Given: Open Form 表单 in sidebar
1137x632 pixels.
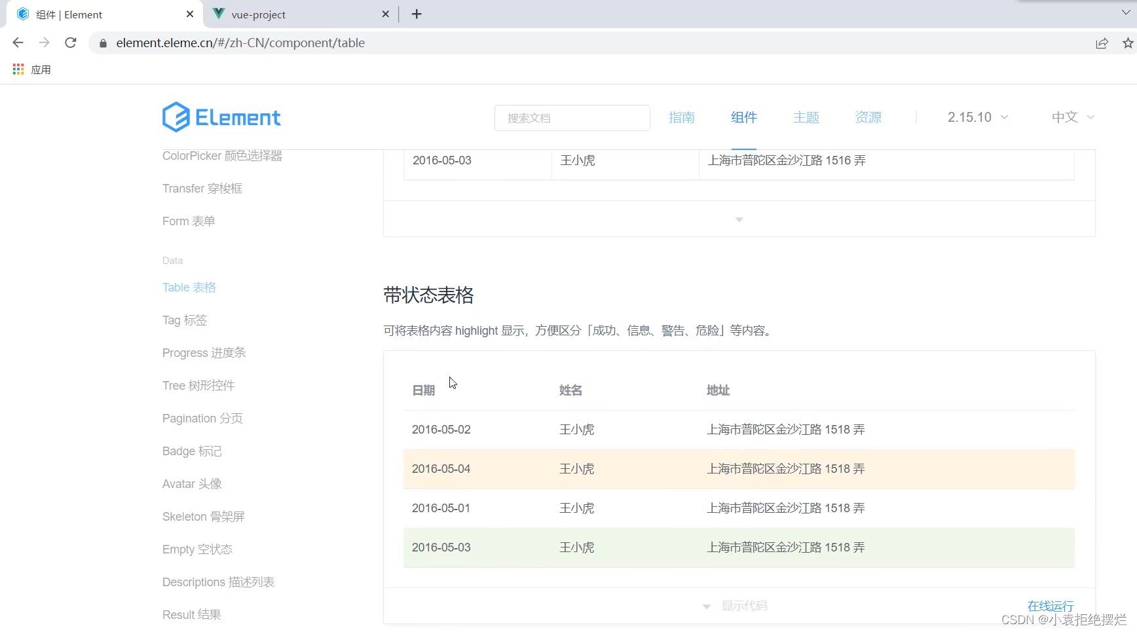Looking at the screenshot, I should pos(189,221).
